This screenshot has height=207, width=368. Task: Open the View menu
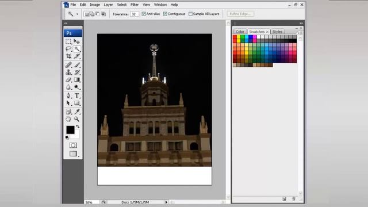[146, 5]
